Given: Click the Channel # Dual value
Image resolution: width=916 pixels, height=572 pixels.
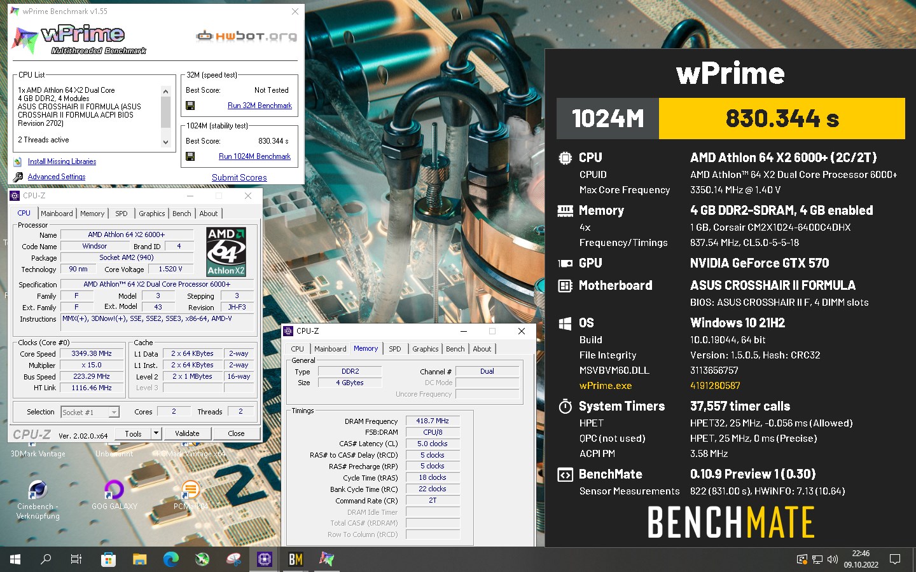Looking at the screenshot, I should pos(487,371).
